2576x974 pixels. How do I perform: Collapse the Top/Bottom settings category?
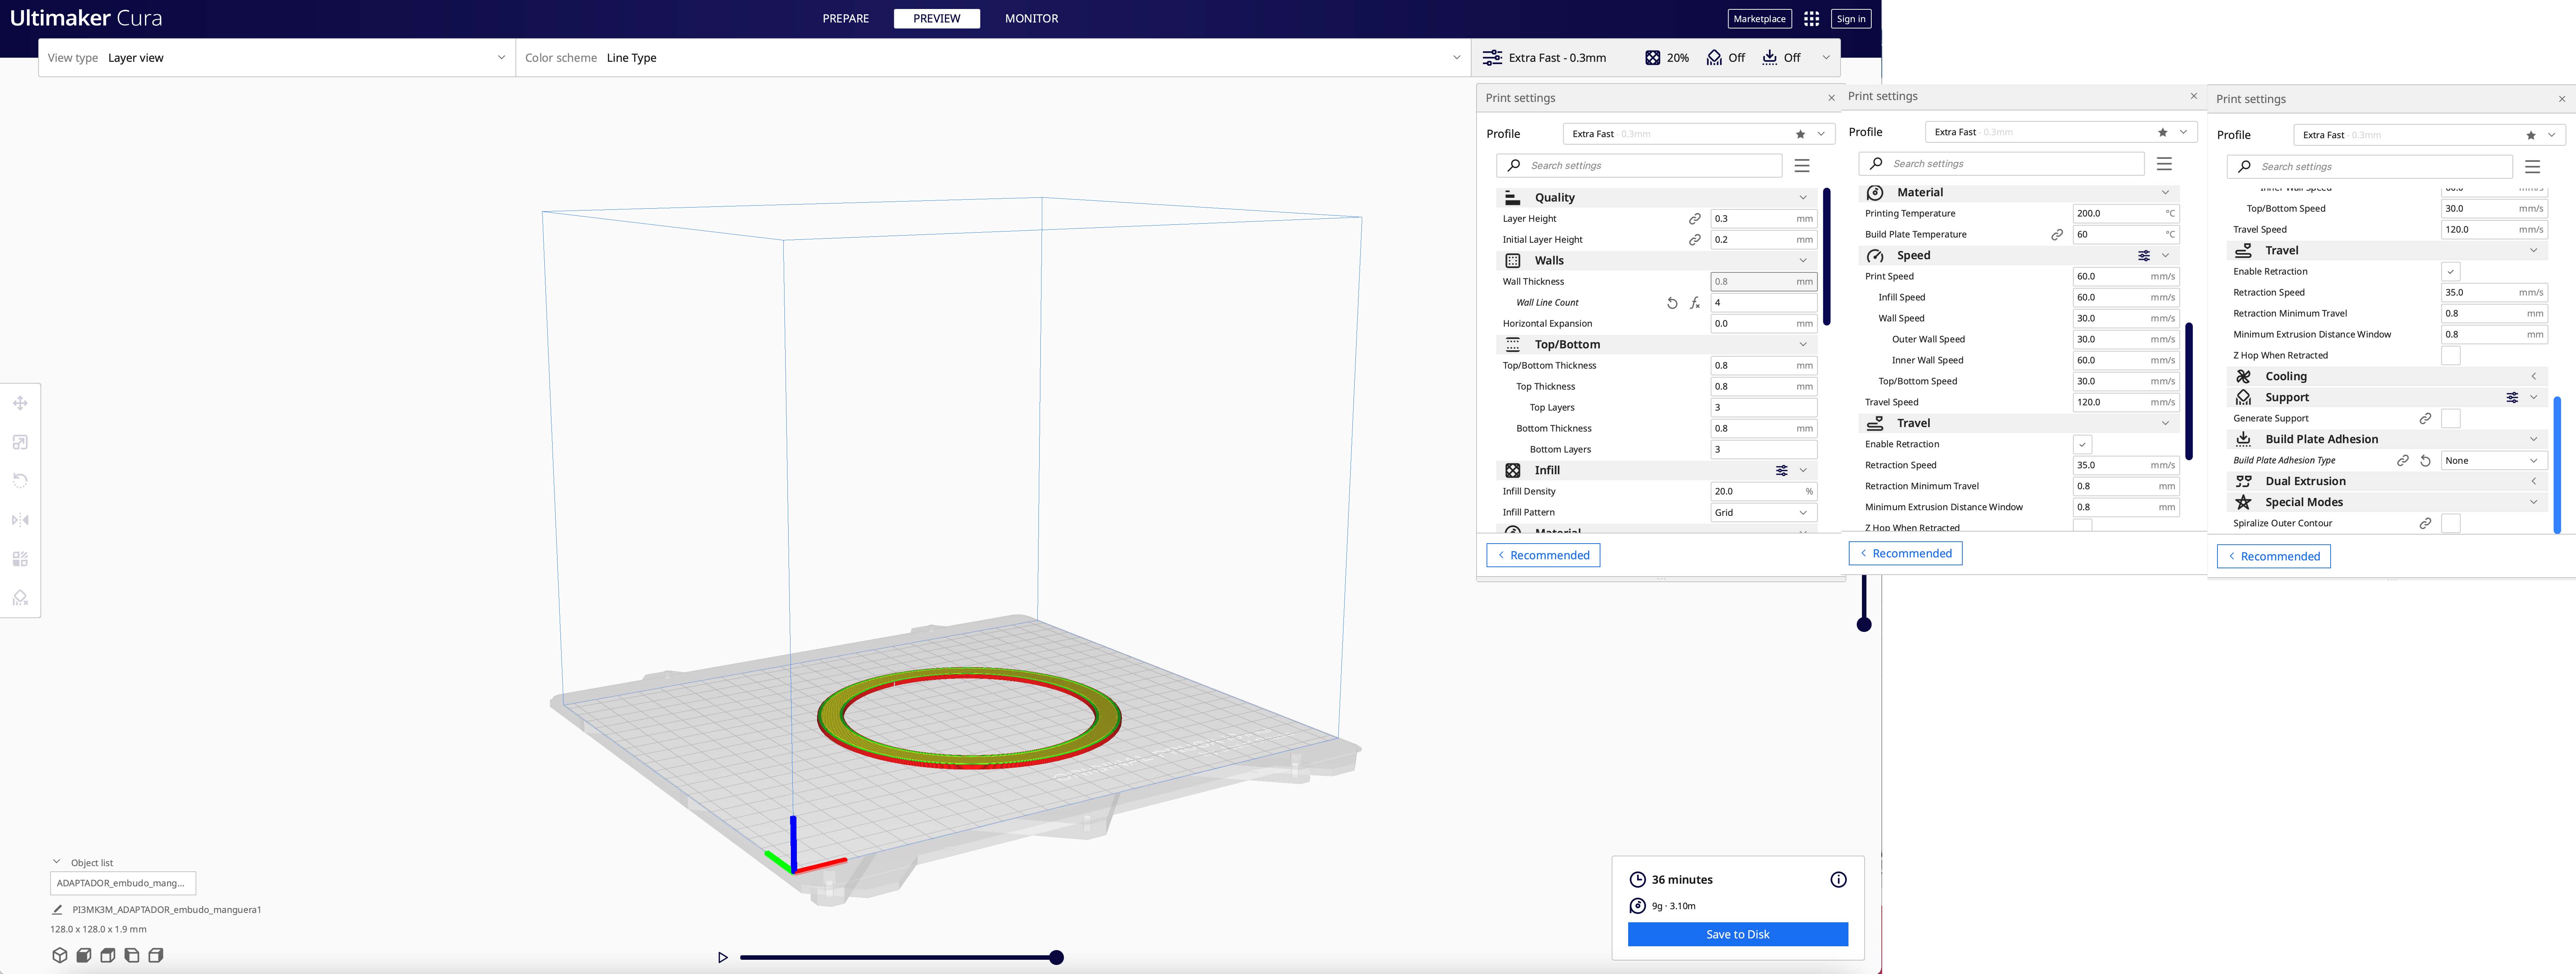coord(1656,345)
